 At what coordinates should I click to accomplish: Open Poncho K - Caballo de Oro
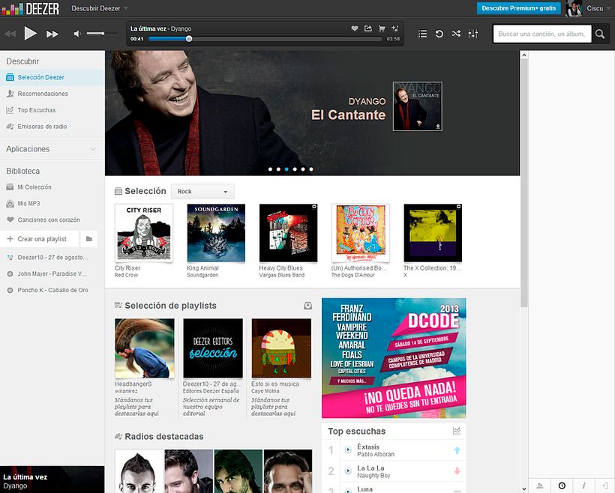52,290
